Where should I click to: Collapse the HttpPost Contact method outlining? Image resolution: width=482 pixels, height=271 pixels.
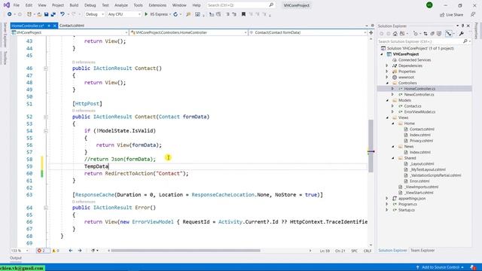click(x=46, y=117)
